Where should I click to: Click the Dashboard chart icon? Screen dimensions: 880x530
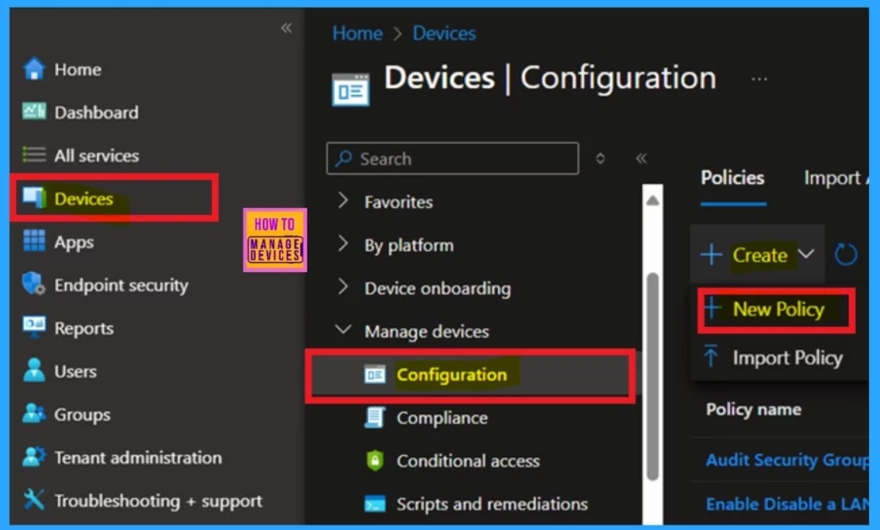(34, 112)
